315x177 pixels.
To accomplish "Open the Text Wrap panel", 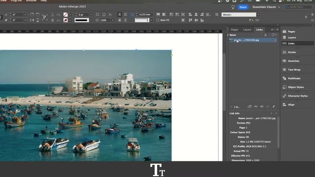I will click(291, 70).
